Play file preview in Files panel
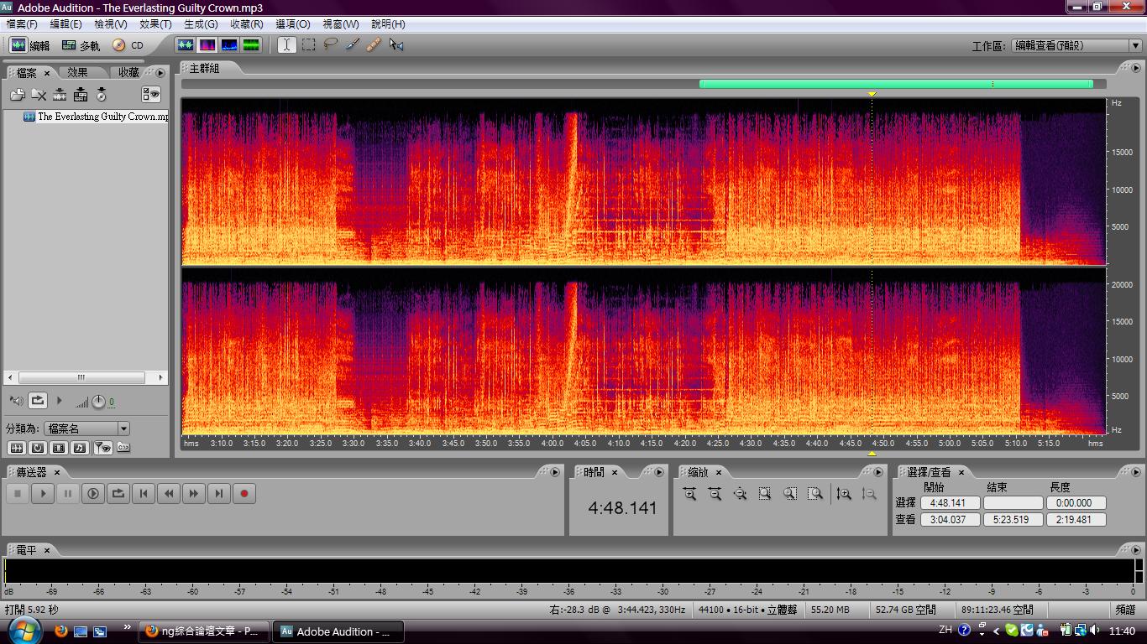The width and height of the screenshot is (1147, 644). pyautogui.click(x=59, y=401)
